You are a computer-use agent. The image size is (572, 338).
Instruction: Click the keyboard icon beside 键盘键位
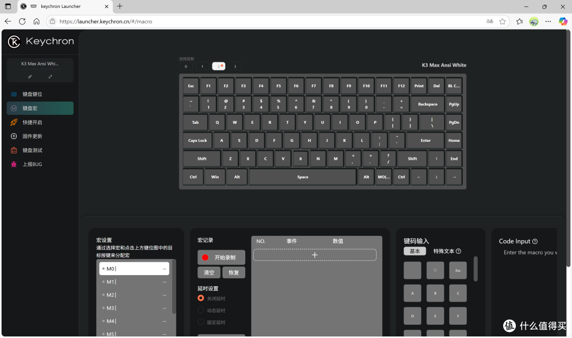(x=14, y=94)
